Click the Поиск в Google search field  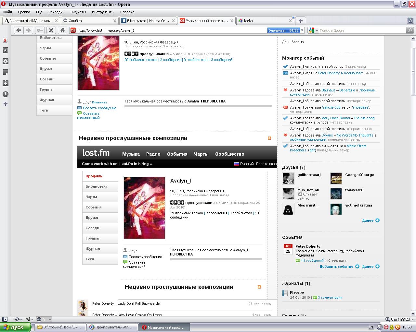coord(362,30)
